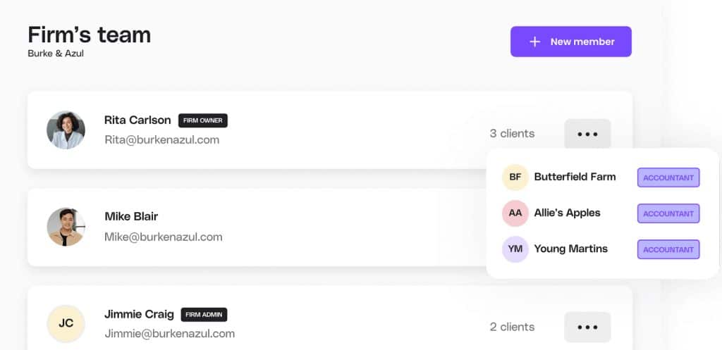Click the Firm Admin badge
722x350 pixels.
[204, 315]
